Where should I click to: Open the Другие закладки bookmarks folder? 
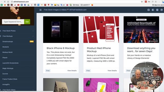[158, 5]
